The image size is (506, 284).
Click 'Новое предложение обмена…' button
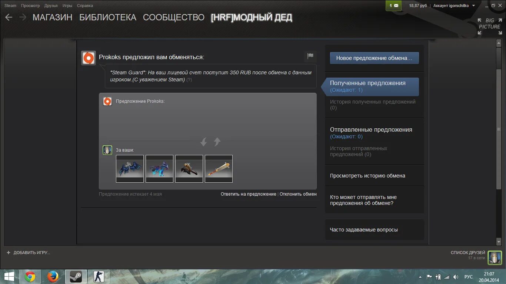374,58
